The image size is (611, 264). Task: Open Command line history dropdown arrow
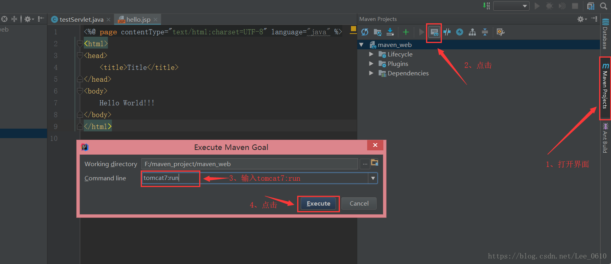click(372, 178)
